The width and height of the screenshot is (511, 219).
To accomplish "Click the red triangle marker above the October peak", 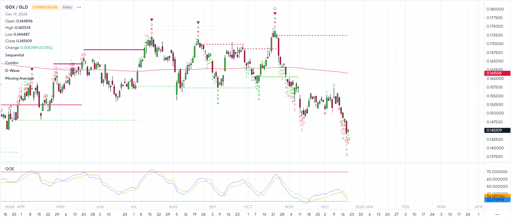I will (x=275, y=14).
